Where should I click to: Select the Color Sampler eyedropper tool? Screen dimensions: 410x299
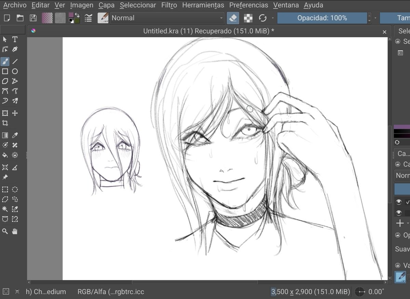(x=15, y=135)
